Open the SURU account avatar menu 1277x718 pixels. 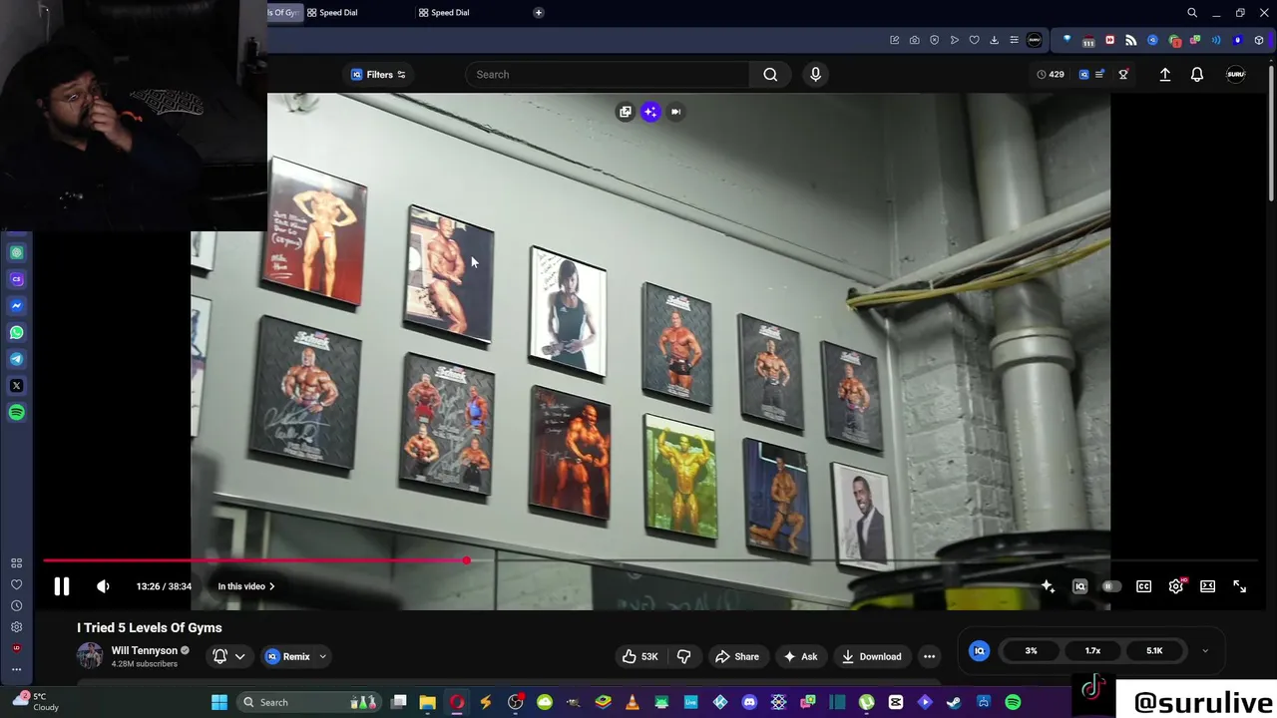tap(1235, 74)
